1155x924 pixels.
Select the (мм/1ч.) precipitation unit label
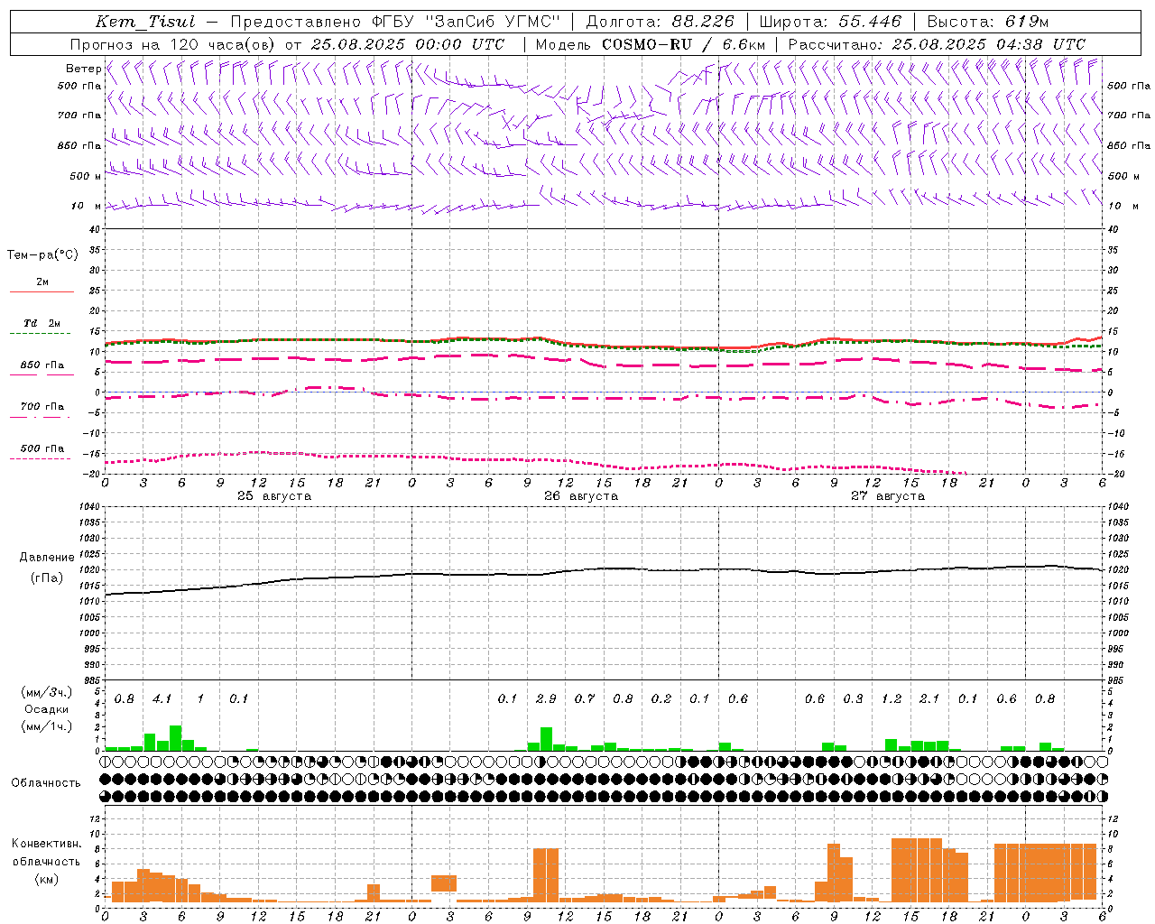47,726
